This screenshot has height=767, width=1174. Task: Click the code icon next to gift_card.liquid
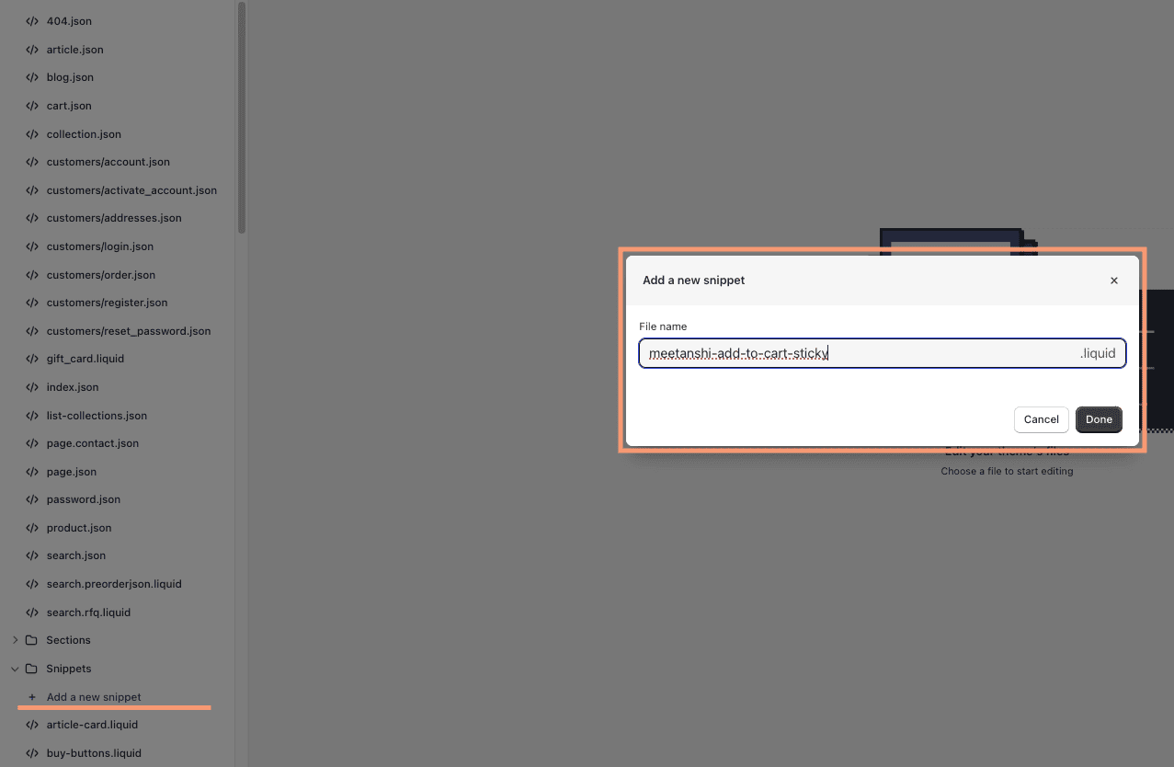coord(32,358)
